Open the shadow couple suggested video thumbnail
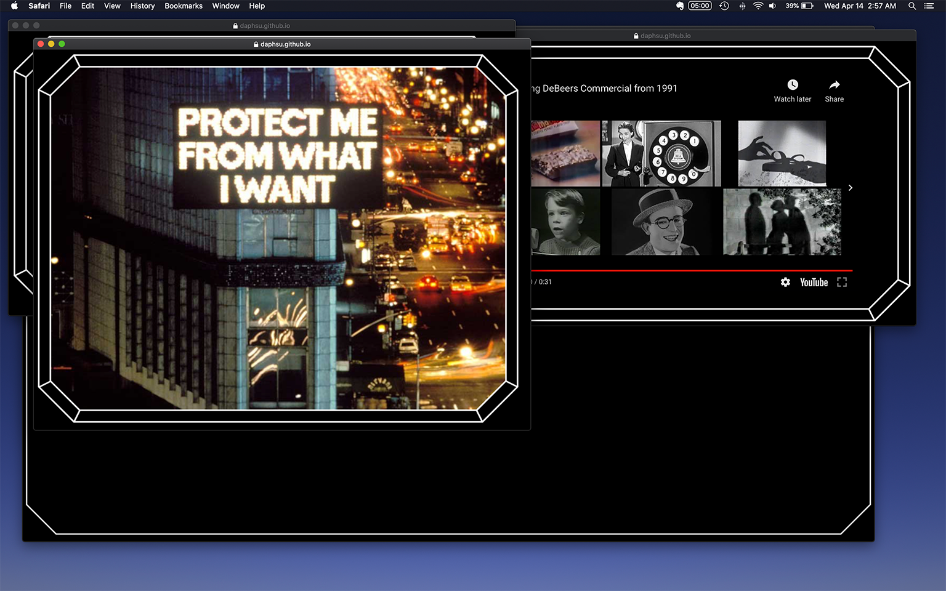 pos(782,222)
